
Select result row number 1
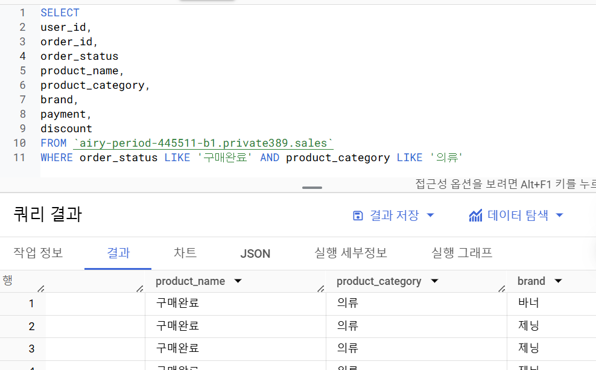31,304
